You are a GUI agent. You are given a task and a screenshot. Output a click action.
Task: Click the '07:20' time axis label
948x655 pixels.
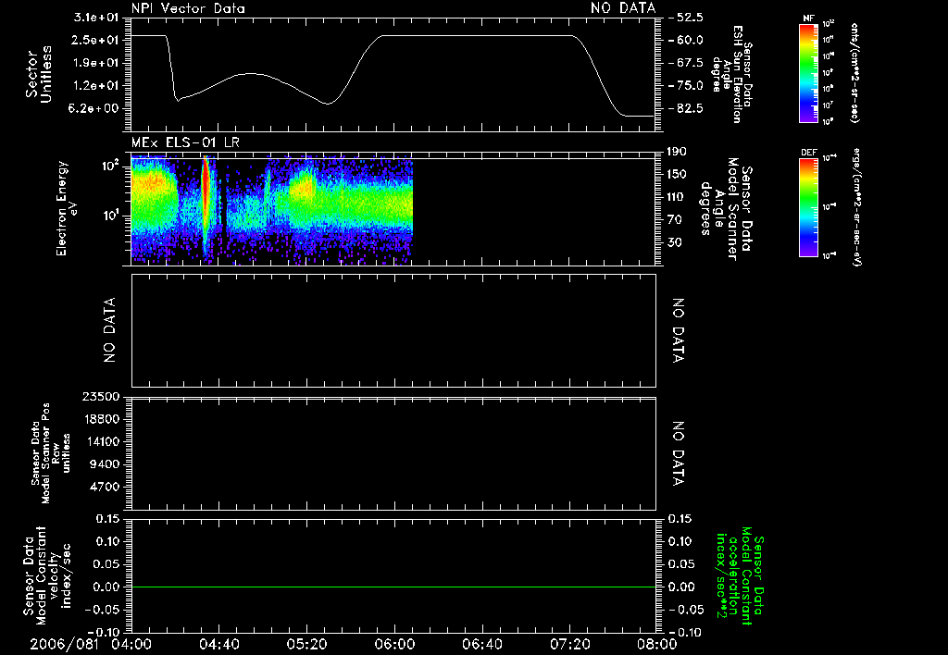[569, 644]
